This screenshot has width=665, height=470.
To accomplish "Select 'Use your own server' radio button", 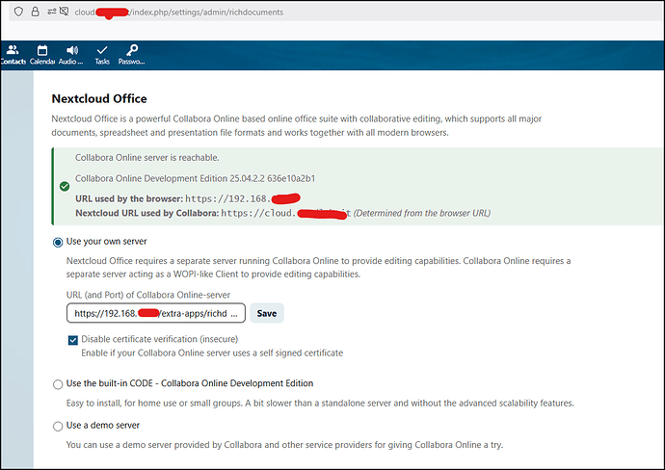I will tap(58, 242).
